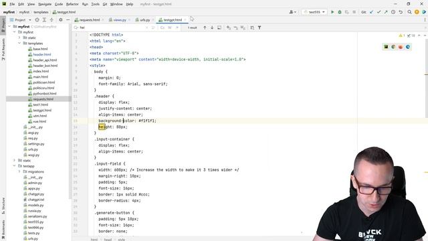Open the Tools menu
The height and width of the screenshot is (241, 428).
(x=95, y=4)
